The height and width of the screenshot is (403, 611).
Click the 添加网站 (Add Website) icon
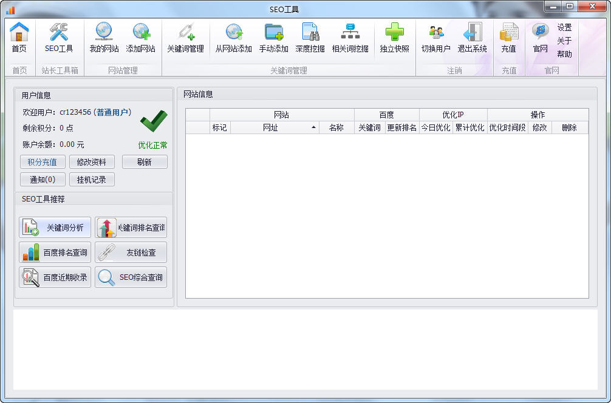point(140,38)
